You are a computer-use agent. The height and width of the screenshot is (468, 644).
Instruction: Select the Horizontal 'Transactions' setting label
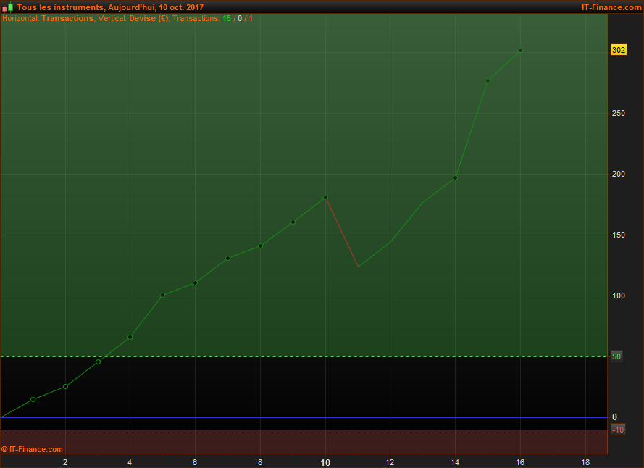point(67,19)
